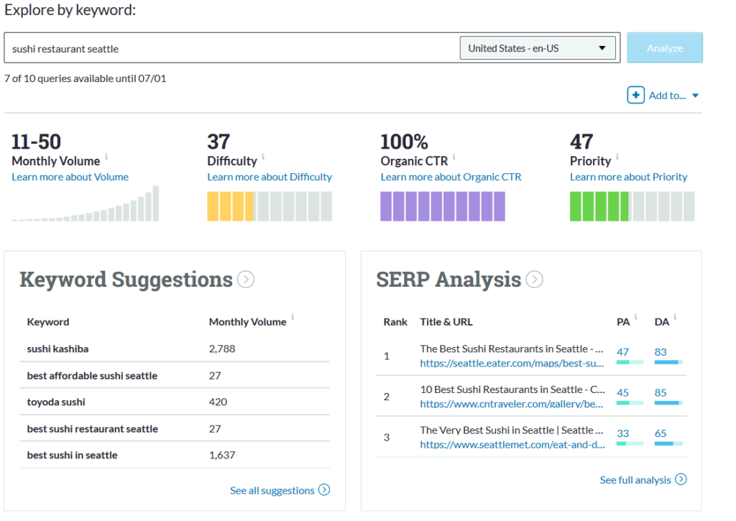Select the toyoda sushi keyword
This screenshot has height=521, width=736.
56,402
